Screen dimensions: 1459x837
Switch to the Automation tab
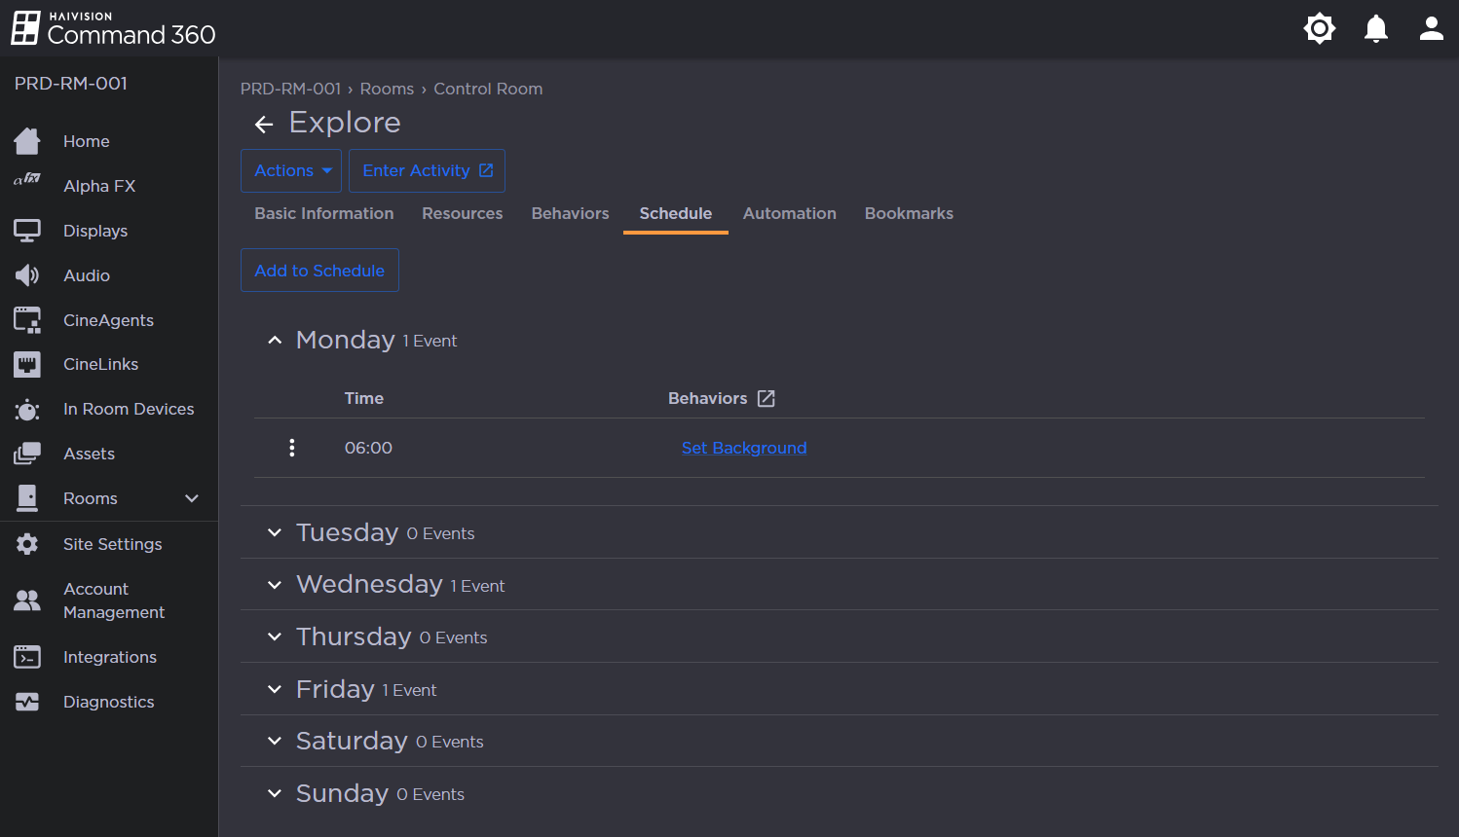pos(789,213)
